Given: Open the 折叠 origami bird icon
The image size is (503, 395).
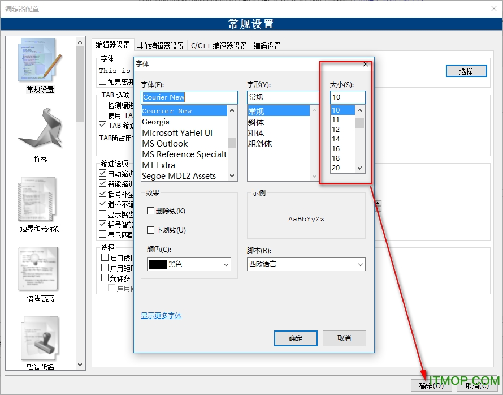Looking at the screenshot, I should click(41, 129).
